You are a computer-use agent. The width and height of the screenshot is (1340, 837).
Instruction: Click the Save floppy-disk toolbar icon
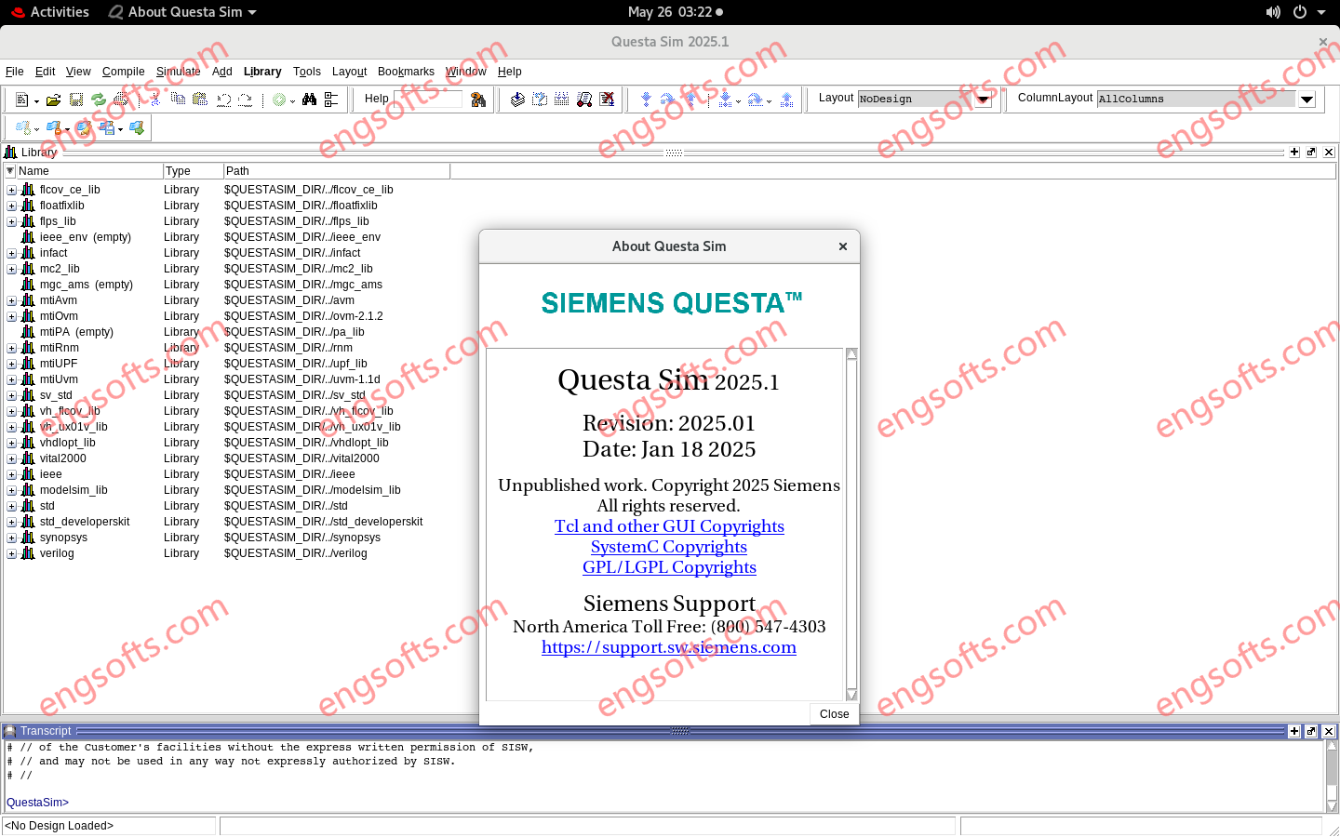pyautogui.click(x=76, y=100)
